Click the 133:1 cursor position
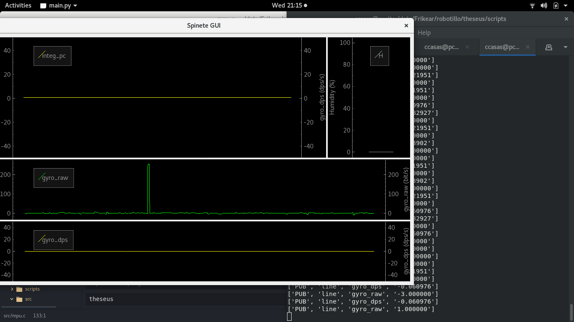This screenshot has height=322, width=574. tap(39, 315)
